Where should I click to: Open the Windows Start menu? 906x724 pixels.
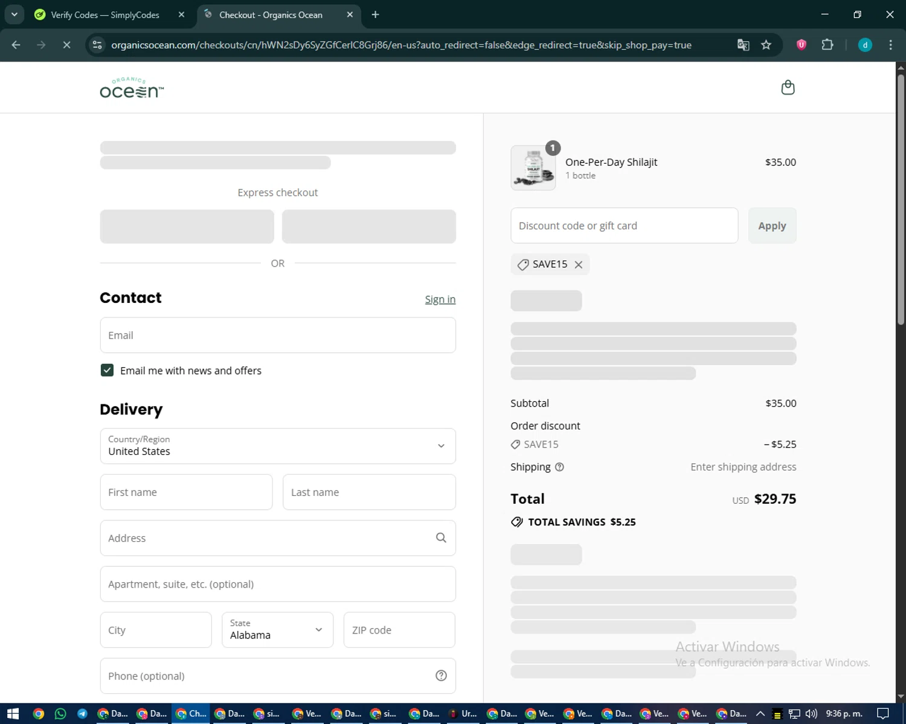tap(13, 714)
